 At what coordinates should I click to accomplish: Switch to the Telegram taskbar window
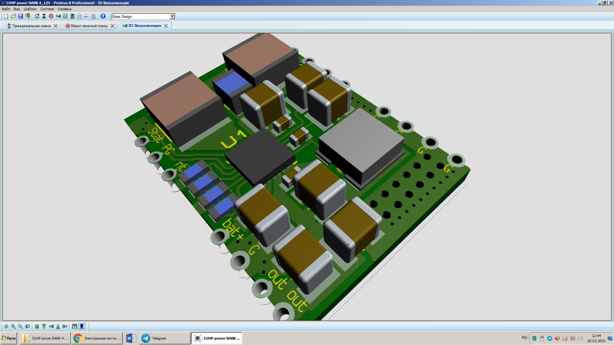tap(164, 338)
